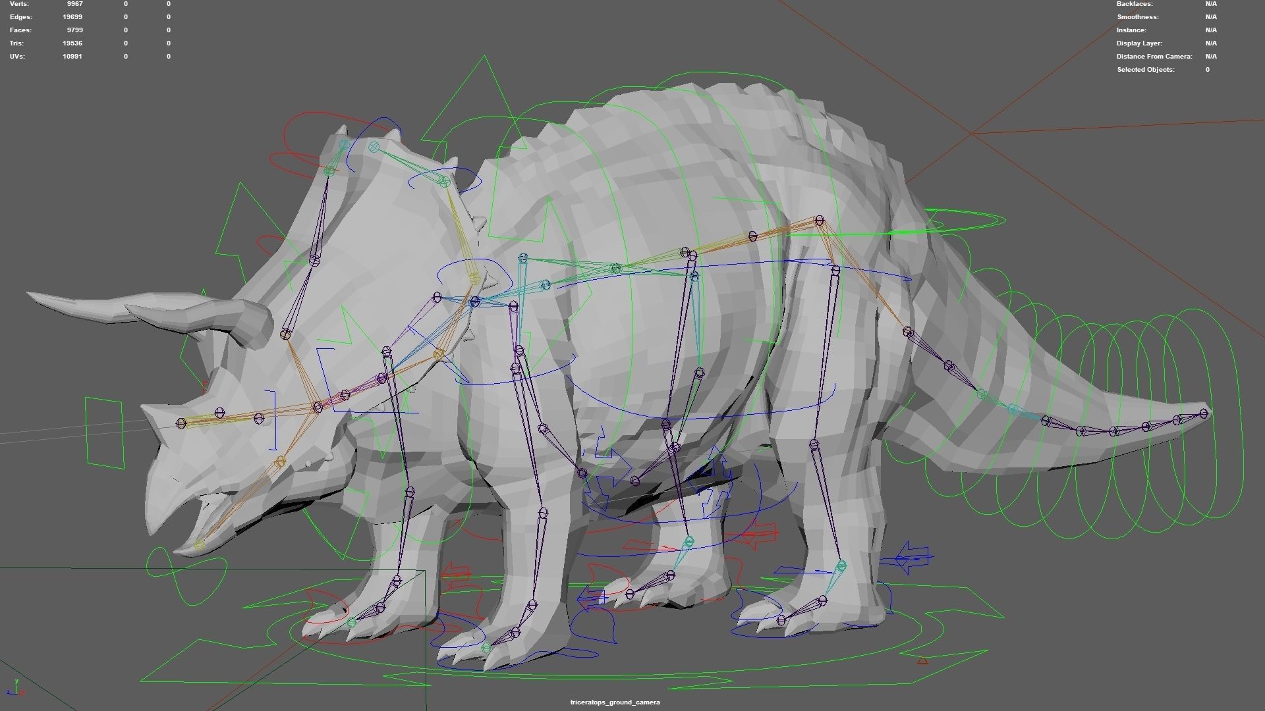Click the 'UVs:' HUD label
Screen dimensions: 1265x711
click(x=17, y=57)
